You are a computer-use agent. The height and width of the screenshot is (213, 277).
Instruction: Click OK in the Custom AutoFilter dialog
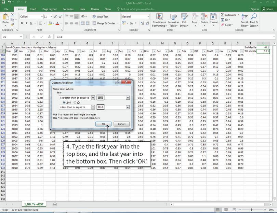103,124
